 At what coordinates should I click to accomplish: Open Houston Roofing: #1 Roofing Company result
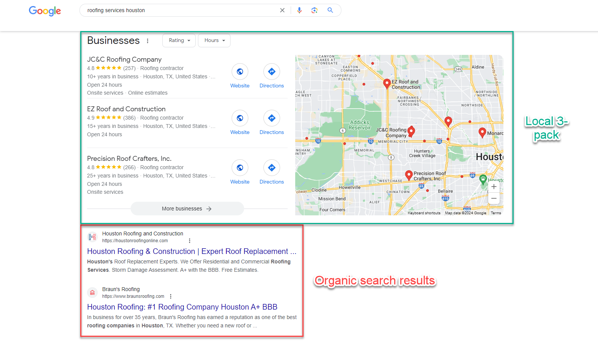(182, 307)
